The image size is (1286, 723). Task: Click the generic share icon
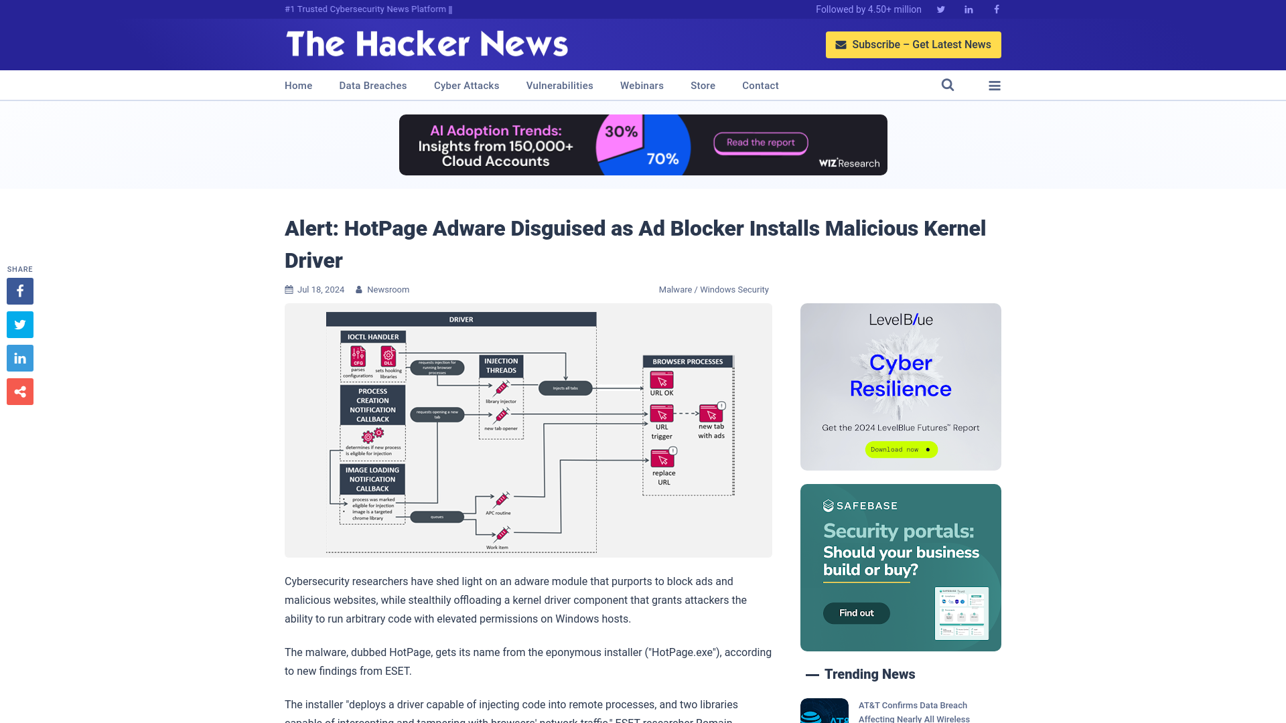click(19, 391)
